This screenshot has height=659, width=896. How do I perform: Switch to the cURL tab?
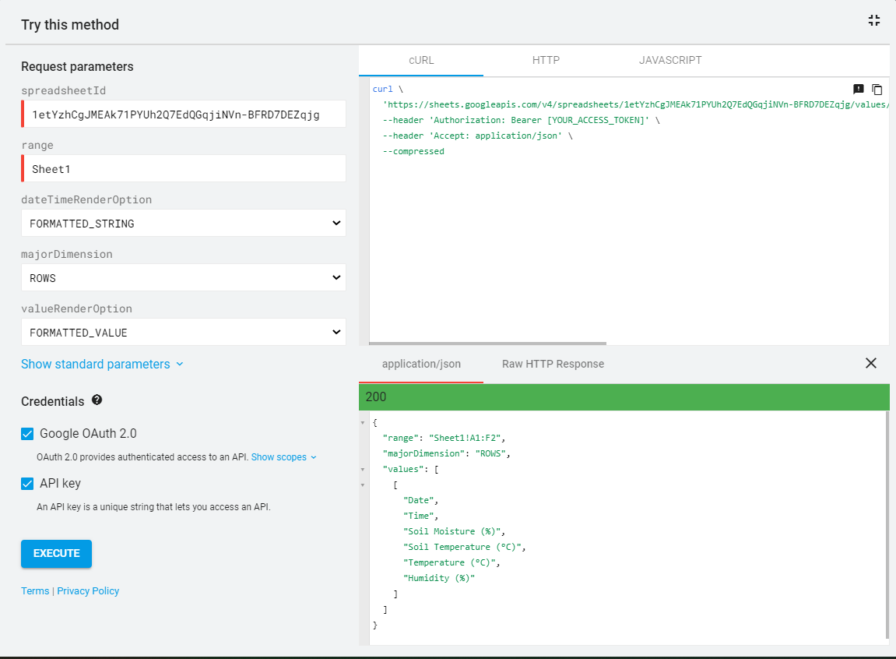421,61
